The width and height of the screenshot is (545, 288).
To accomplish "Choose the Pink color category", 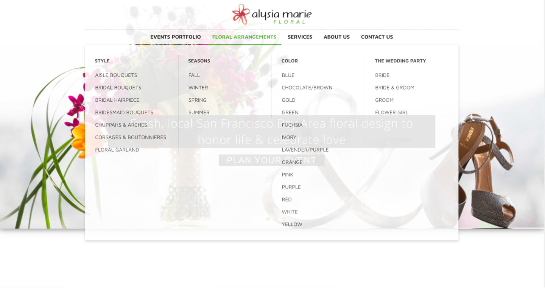I will pos(287,175).
